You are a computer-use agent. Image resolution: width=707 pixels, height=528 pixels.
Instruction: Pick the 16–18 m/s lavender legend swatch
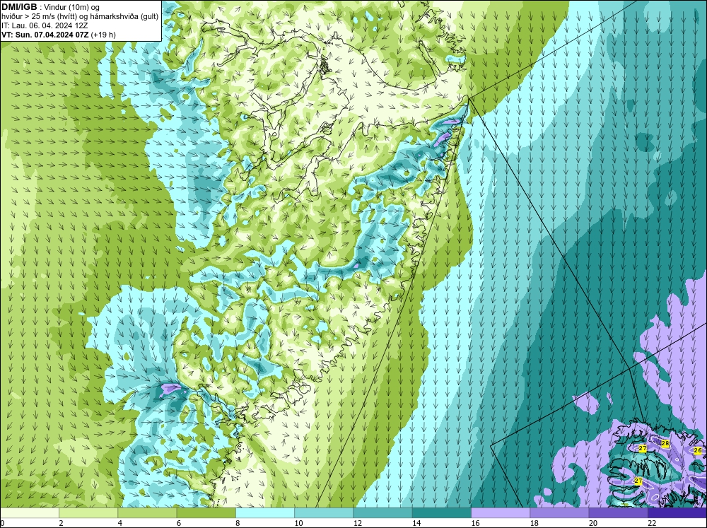pos(501,512)
